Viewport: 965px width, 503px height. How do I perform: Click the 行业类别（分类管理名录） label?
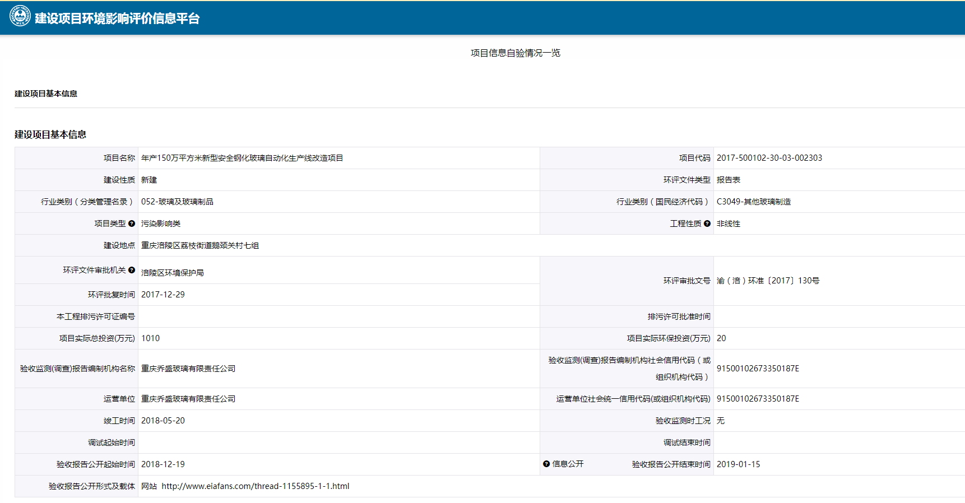(x=88, y=202)
